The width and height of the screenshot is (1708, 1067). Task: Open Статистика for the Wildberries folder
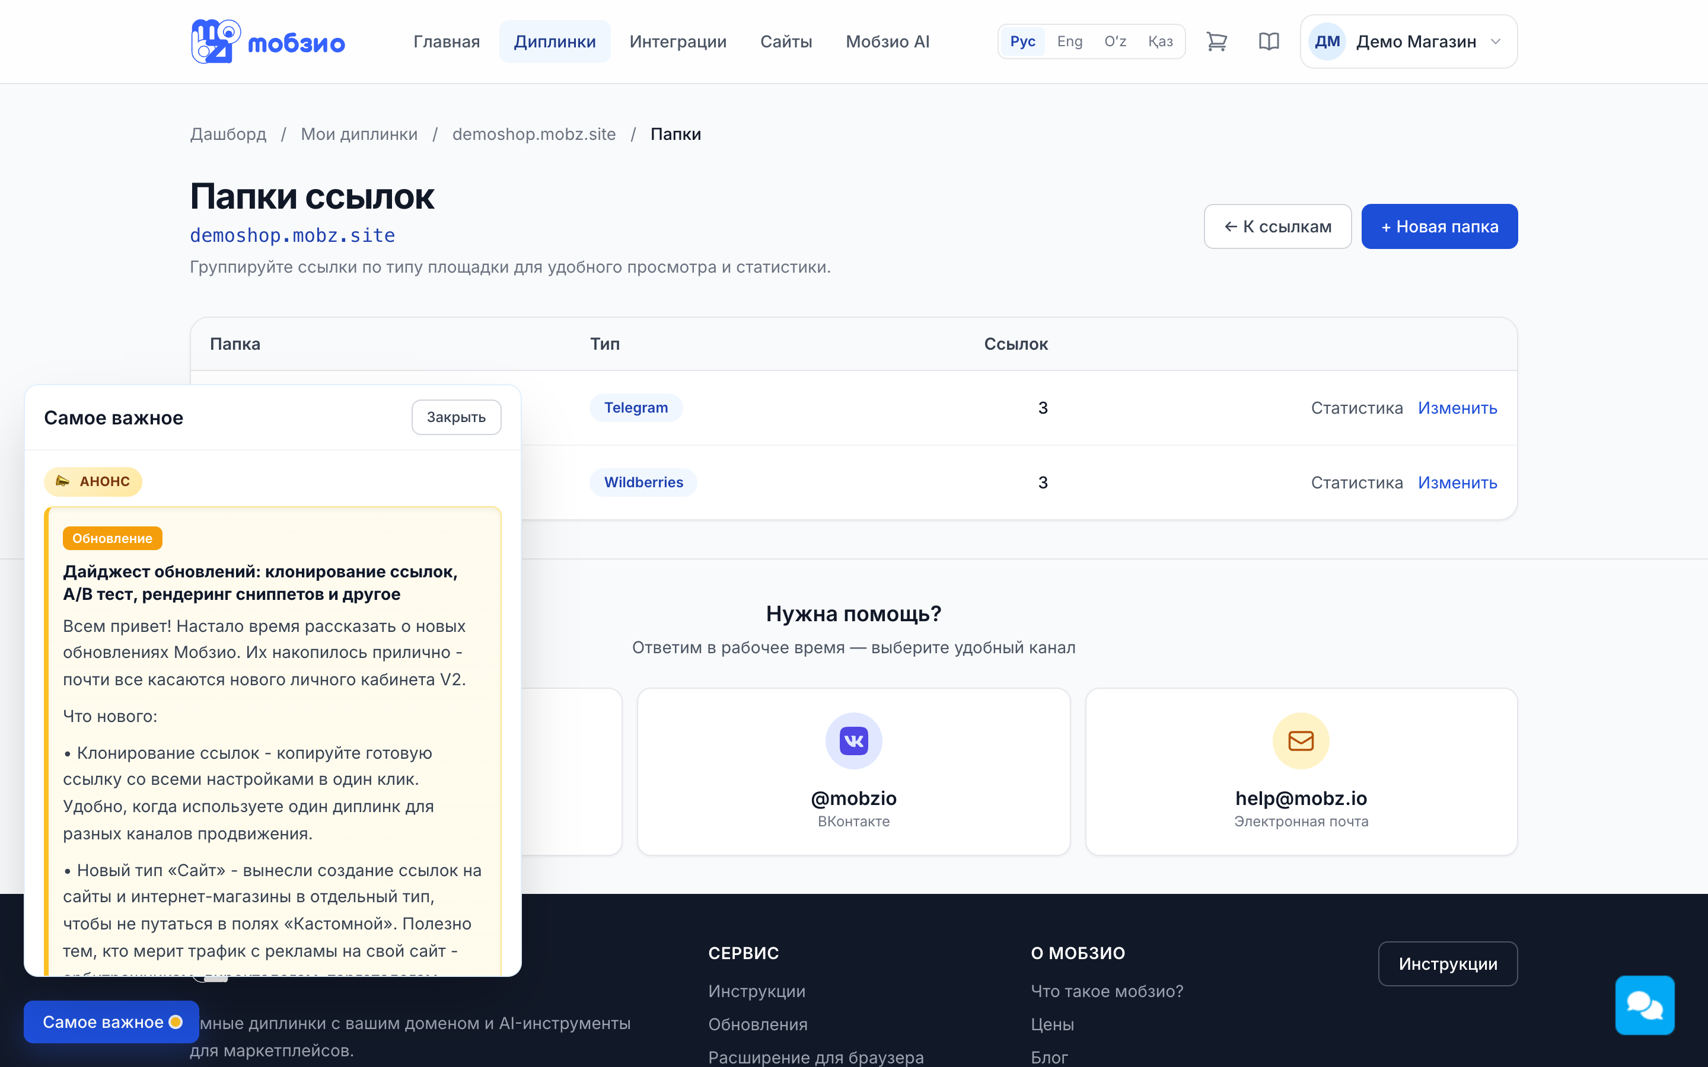point(1356,483)
